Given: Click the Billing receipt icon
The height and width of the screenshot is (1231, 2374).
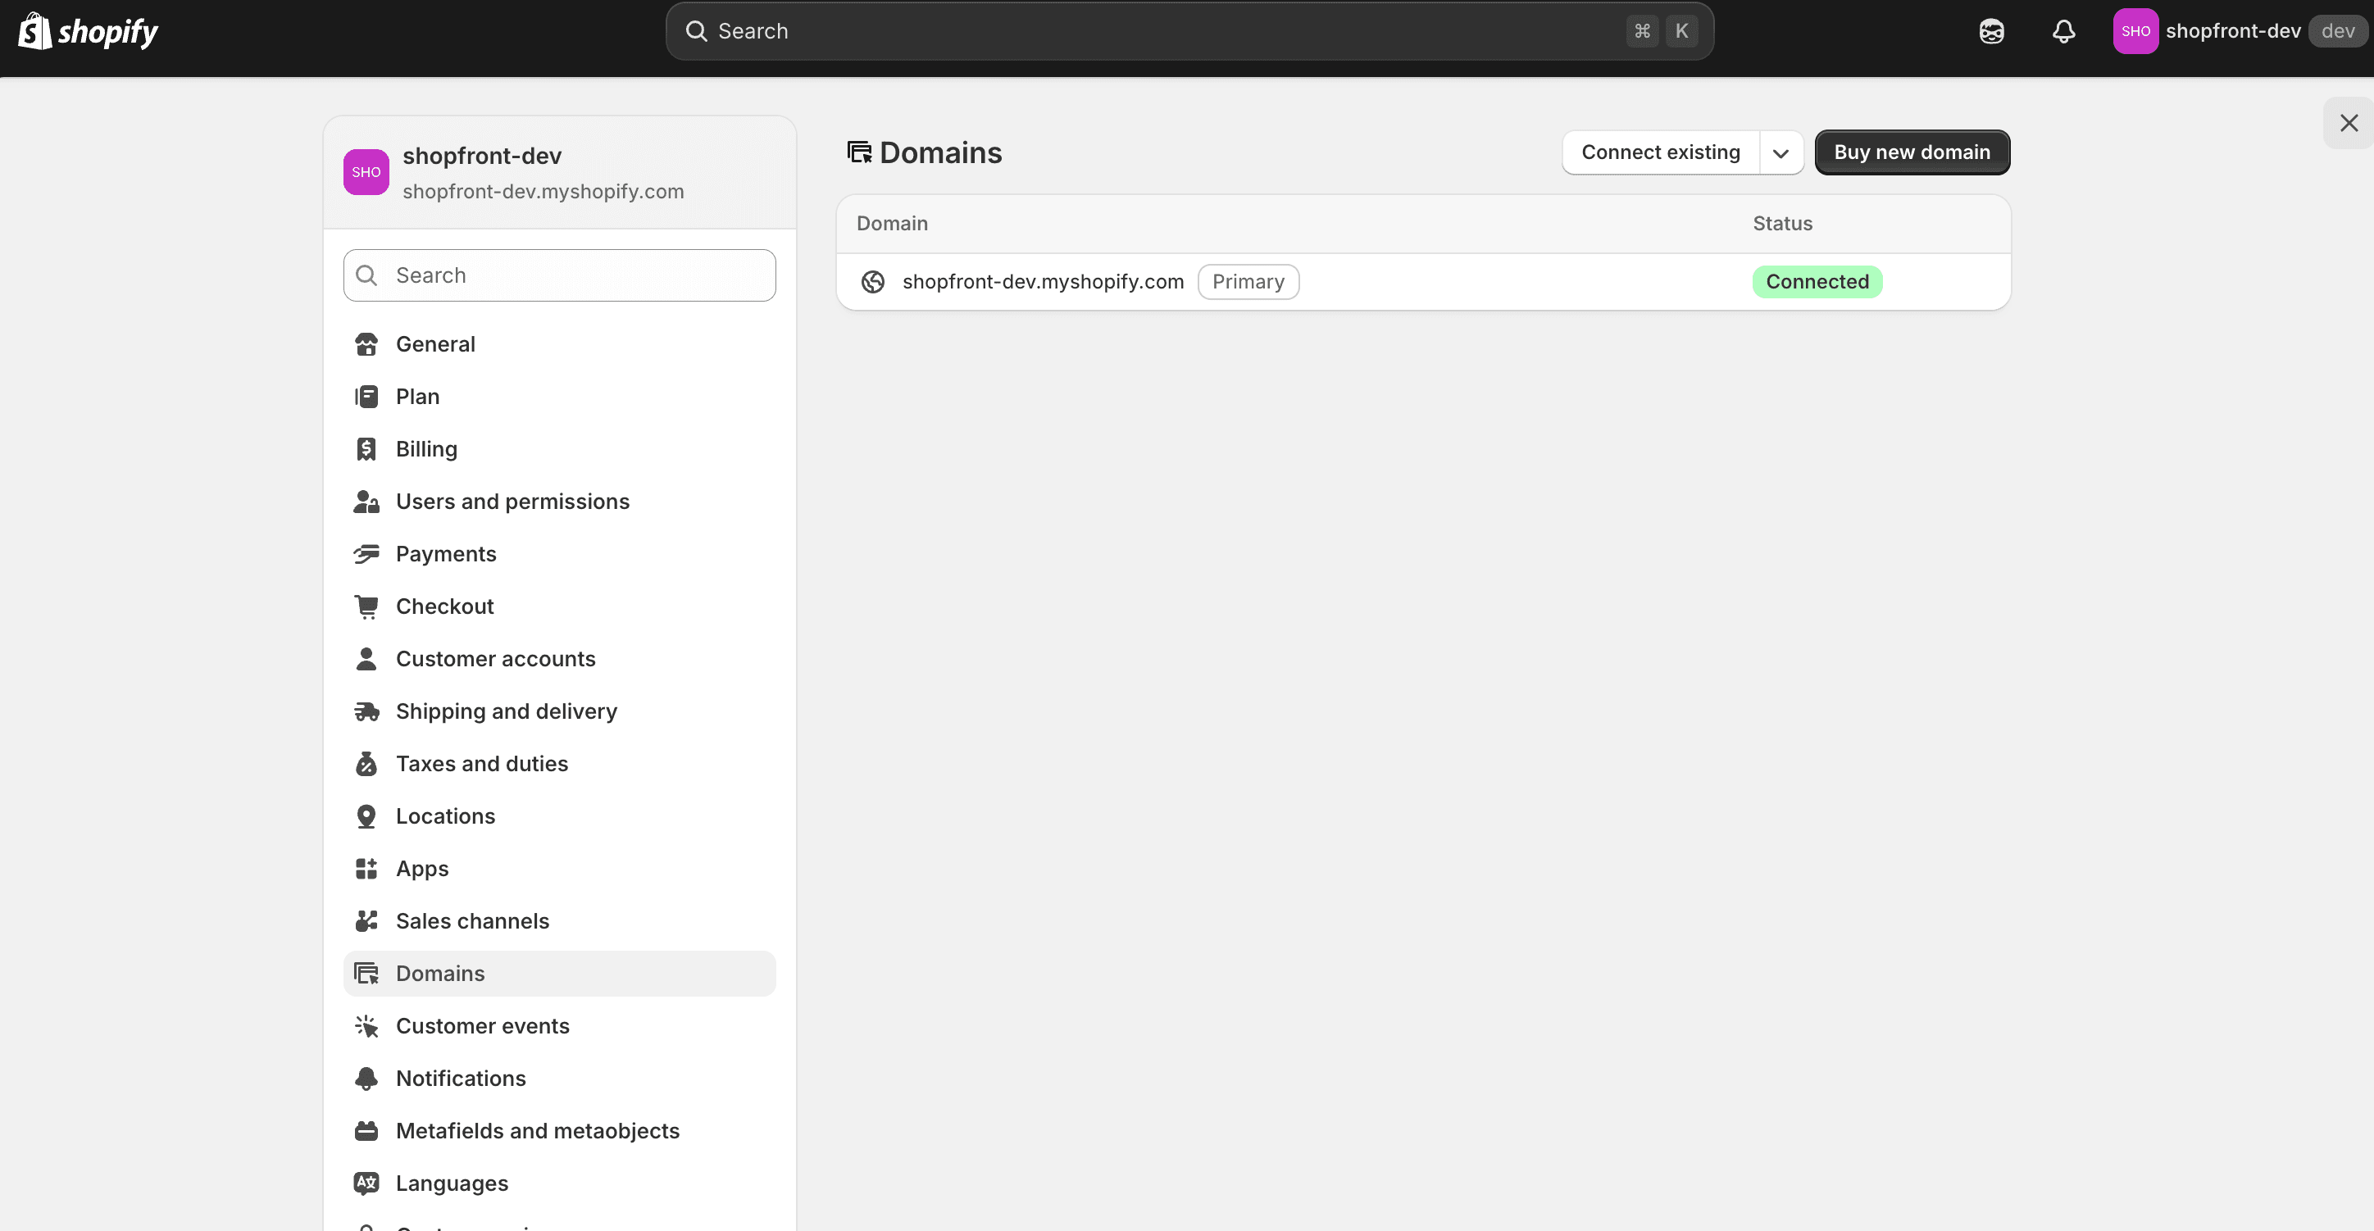Looking at the screenshot, I should point(366,450).
